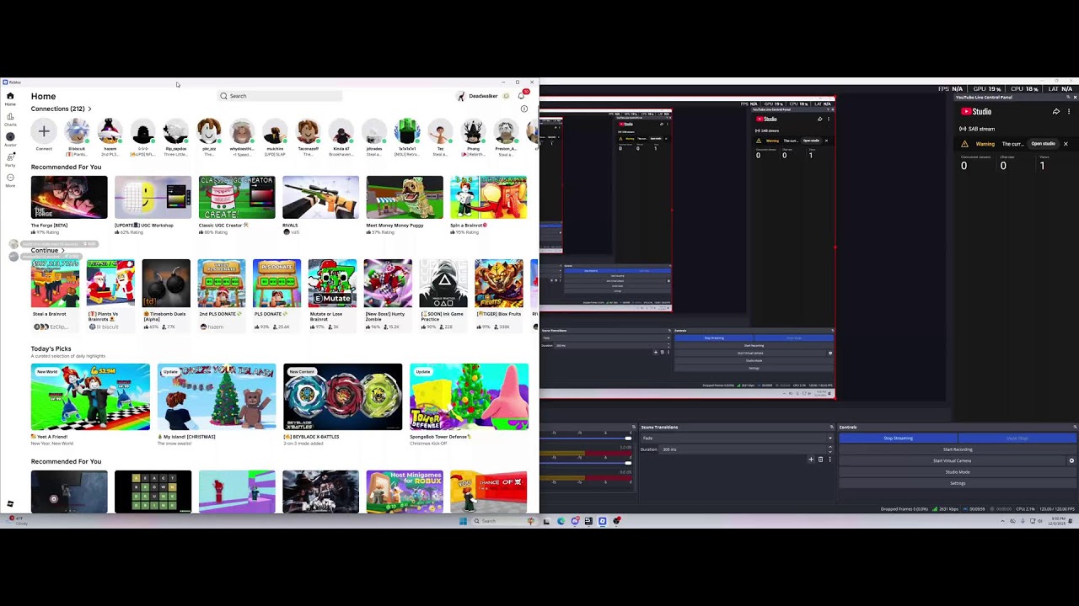
Task: Add a new scene transition in OBS
Action: pyautogui.click(x=811, y=460)
